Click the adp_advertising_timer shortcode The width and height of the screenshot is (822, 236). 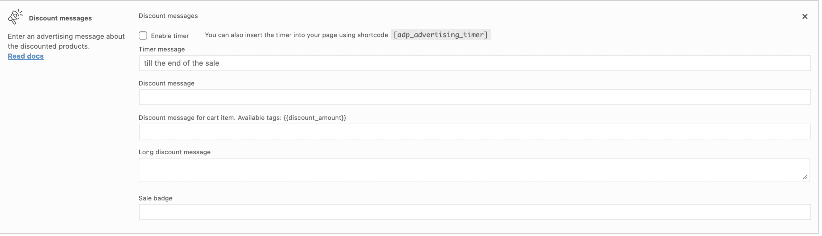click(x=440, y=35)
